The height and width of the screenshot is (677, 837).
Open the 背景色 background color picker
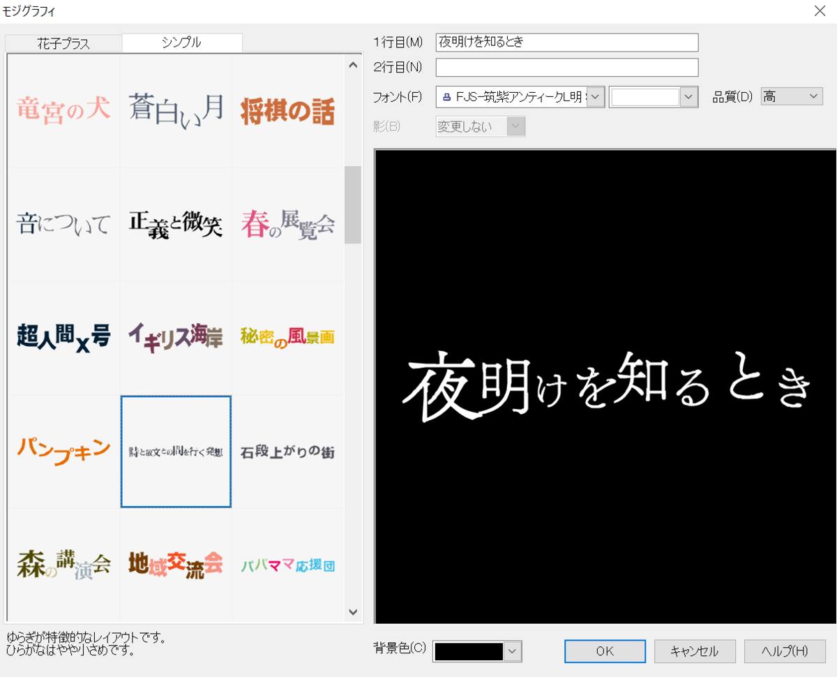(510, 651)
